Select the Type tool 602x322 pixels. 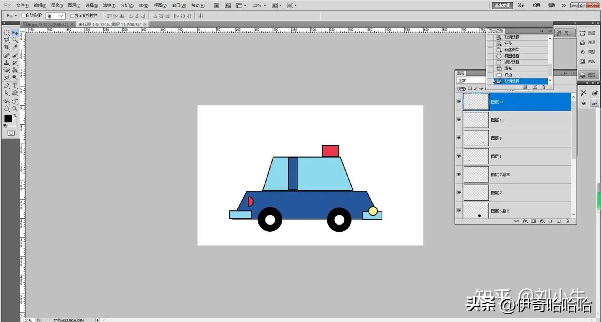15,85
